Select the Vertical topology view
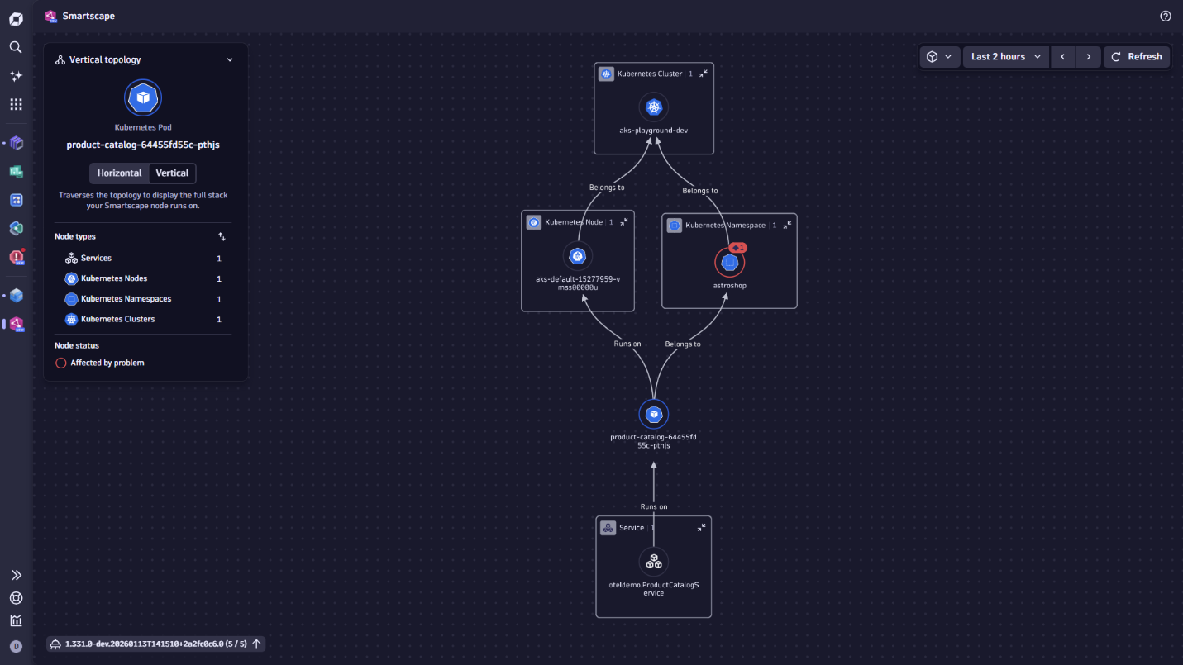Image resolution: width=1183 pixels, height=665 pixels. (172, 173)
